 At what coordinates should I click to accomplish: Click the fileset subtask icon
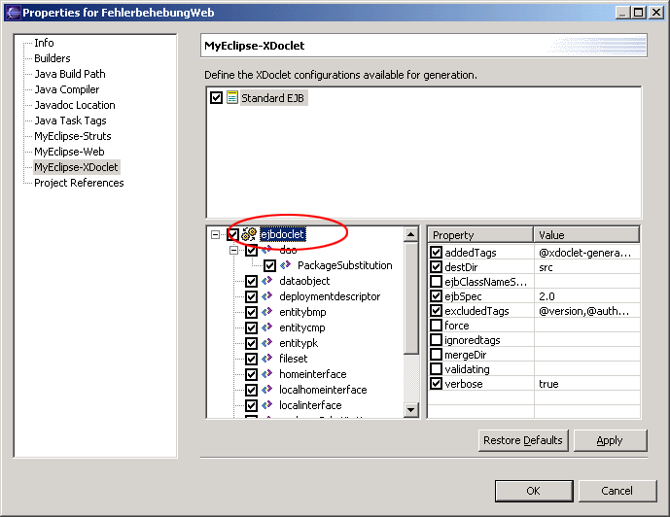click(266, 359)
